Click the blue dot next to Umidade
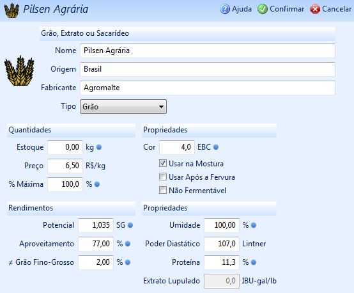The height and width of the screenshot is (293, 354). click(x=254, y=225)
